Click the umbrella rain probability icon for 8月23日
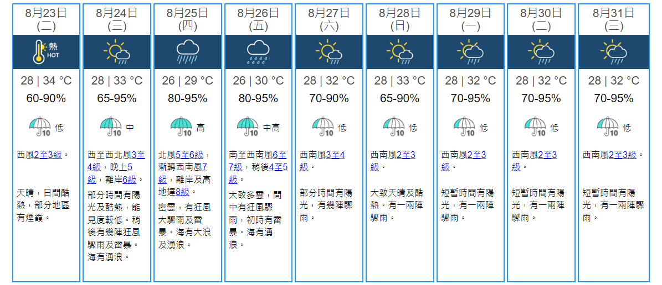662x285 pixels. coord(40,126)
